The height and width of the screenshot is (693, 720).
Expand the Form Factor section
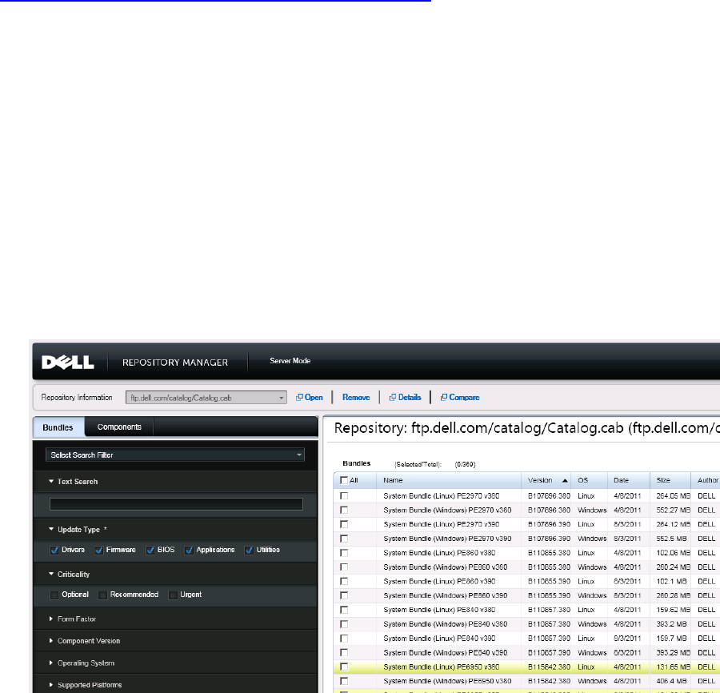[x=51, y=619]
